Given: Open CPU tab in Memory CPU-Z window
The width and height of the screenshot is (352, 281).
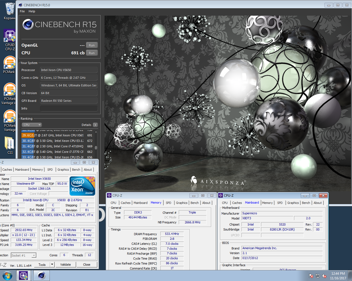Looking at the screenshot, I should (113, 203).
